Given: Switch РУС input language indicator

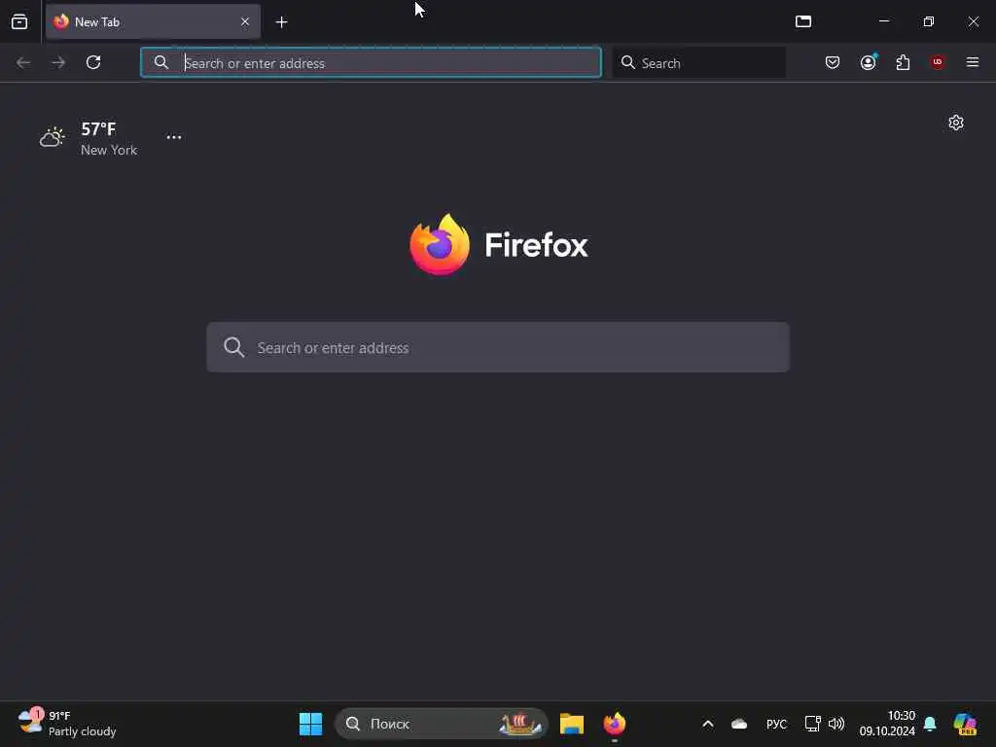Looking at the screenshot, I should [776, 724].
